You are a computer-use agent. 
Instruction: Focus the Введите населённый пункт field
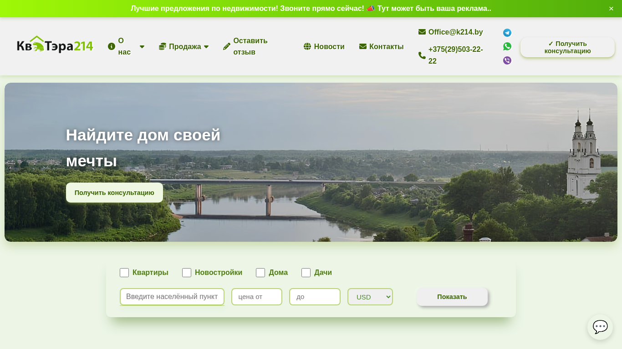(172, 297)
